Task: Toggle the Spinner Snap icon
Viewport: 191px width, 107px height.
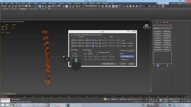Action: [80, 6]
